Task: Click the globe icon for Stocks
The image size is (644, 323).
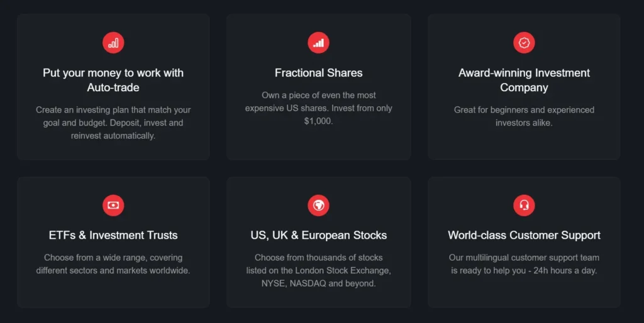Action: [318, 205]
